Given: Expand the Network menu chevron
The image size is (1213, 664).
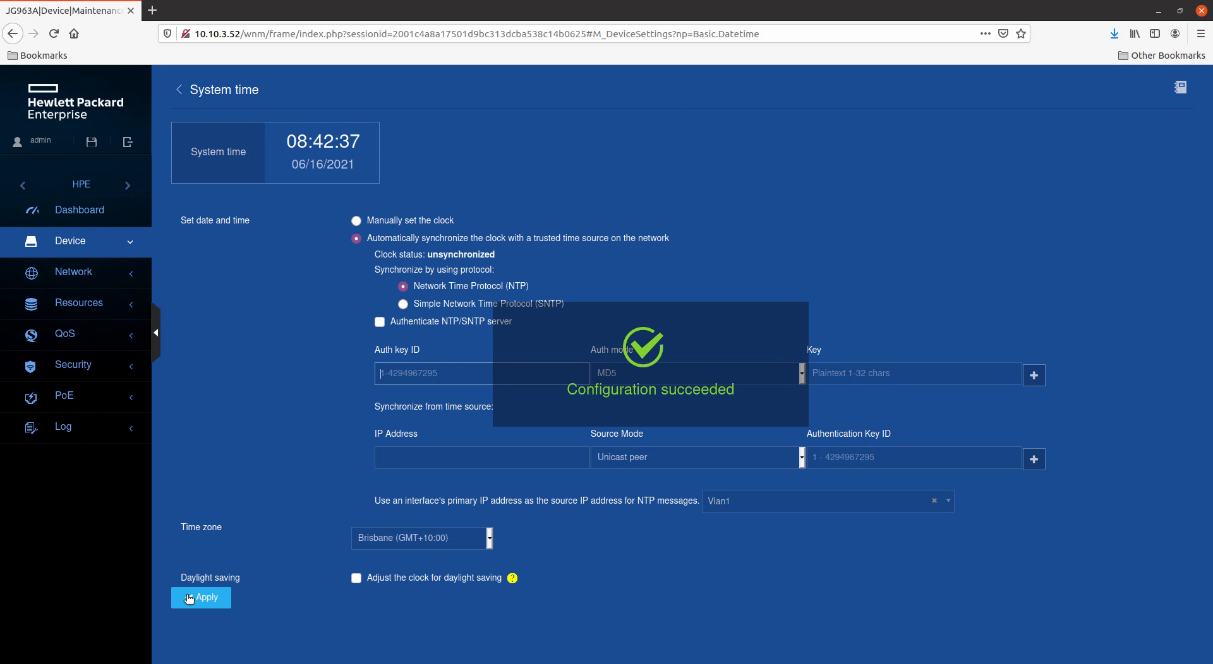Looking at the screenshot, I should [131, 273].
